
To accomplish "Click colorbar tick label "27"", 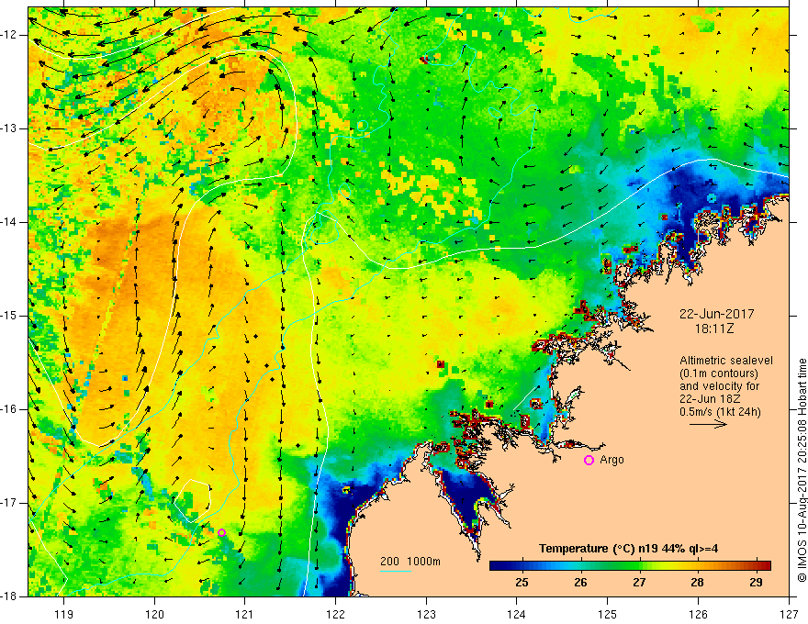I will point(639,583).
